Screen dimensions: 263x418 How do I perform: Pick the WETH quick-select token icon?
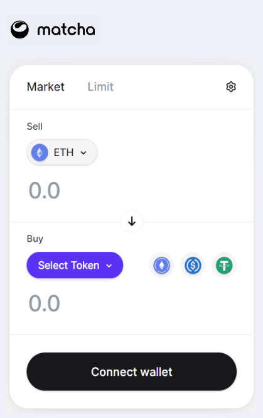(x=162, y=265)
